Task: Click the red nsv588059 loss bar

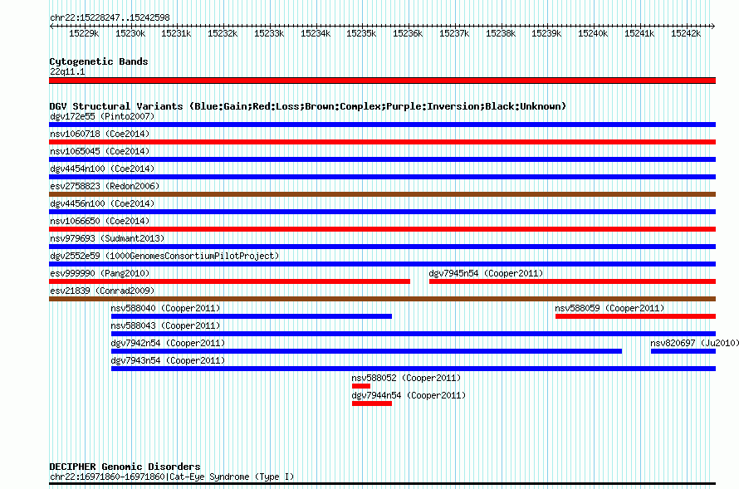Action: (x=635, y=316)
